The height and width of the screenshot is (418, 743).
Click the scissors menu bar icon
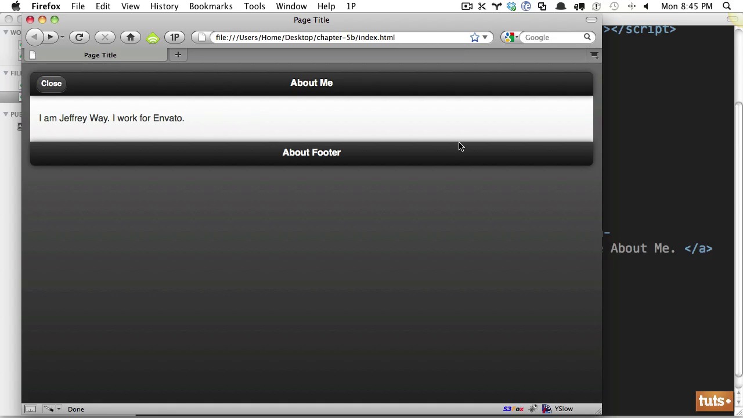[482, 6]
